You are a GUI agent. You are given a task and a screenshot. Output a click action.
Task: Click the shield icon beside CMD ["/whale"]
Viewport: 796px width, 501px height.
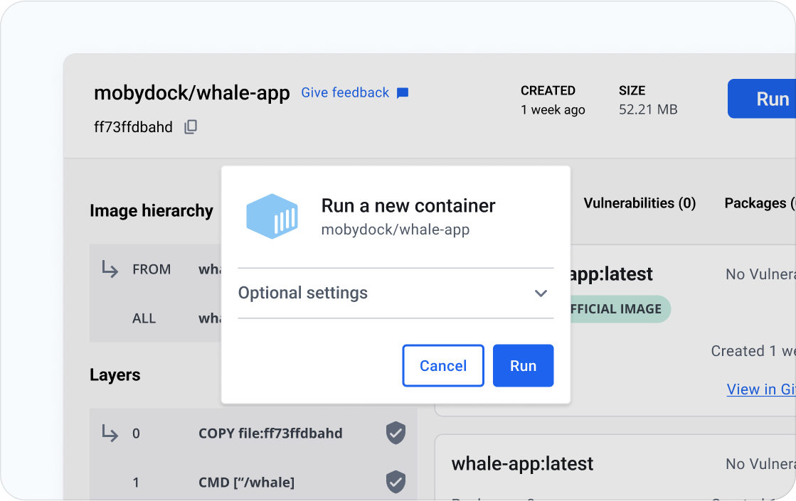(x=396, y=483)
